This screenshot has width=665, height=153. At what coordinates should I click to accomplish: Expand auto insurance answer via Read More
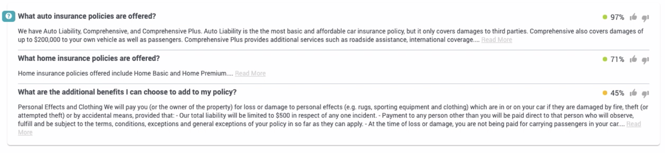click(x=497, y=40)
